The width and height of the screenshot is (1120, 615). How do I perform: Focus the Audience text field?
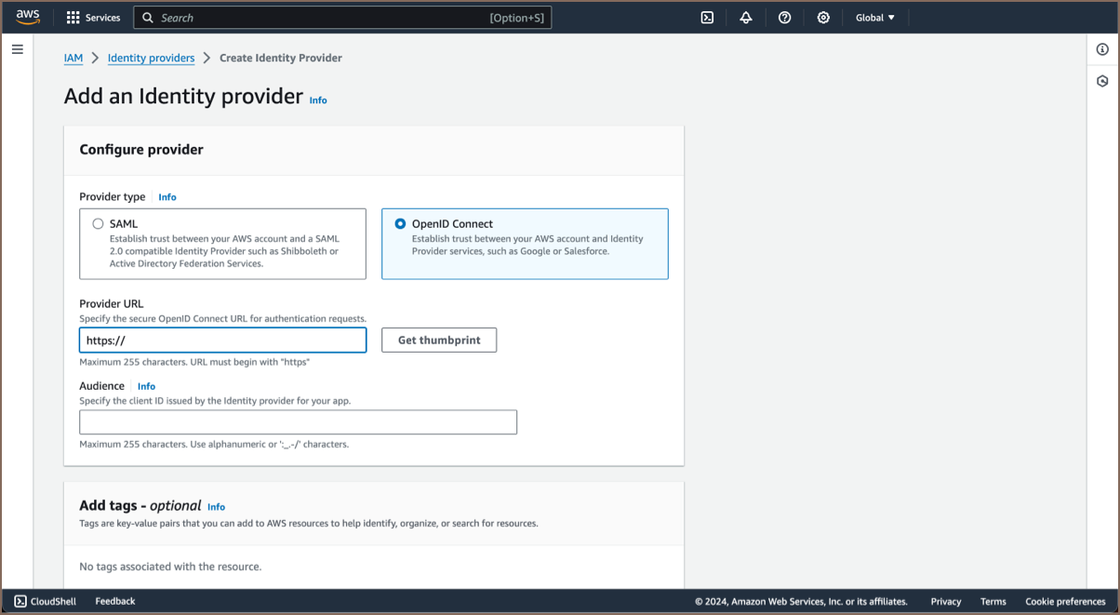pos(298,422)
